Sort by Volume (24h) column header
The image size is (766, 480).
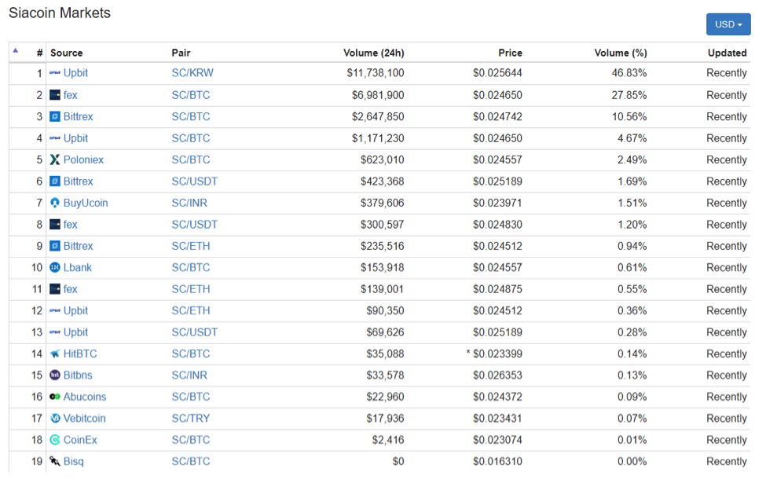374,53
